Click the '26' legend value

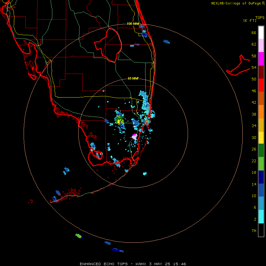tap(254, 149)
